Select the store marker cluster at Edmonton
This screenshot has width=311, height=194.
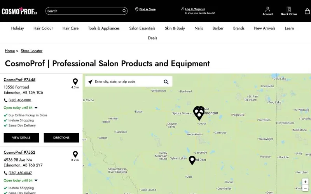pos(199,113)
